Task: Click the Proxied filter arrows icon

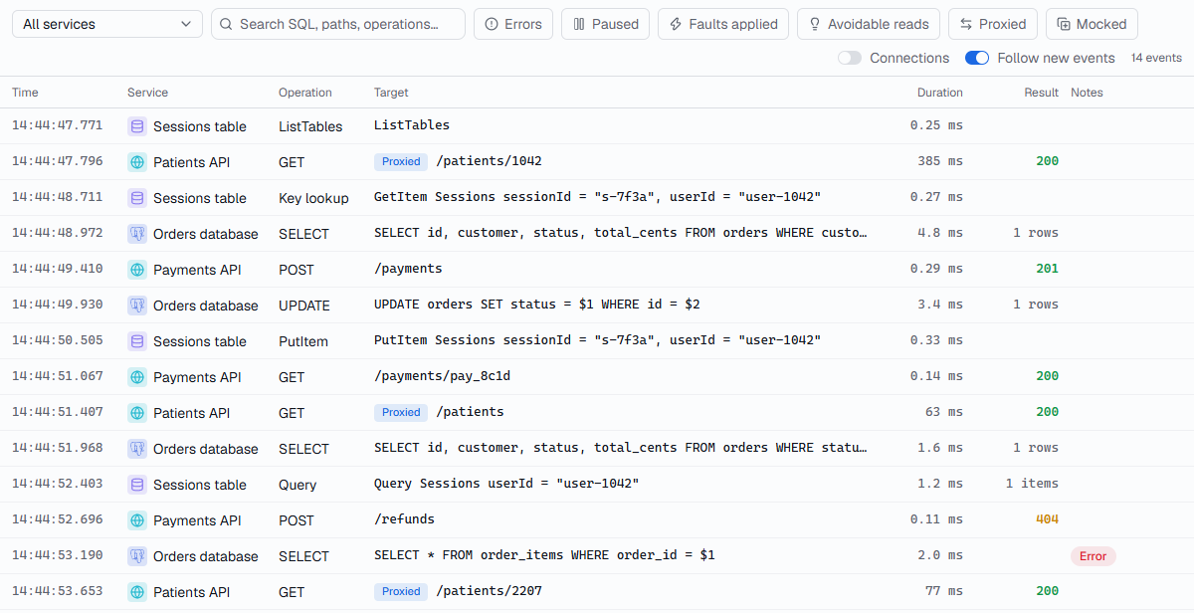Action: tap(966, 24)
